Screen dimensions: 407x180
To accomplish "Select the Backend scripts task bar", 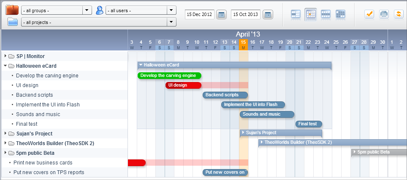I will tap(225, 95).
